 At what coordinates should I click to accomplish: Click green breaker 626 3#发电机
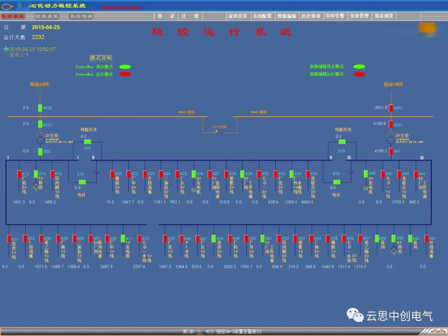(194, 174)
